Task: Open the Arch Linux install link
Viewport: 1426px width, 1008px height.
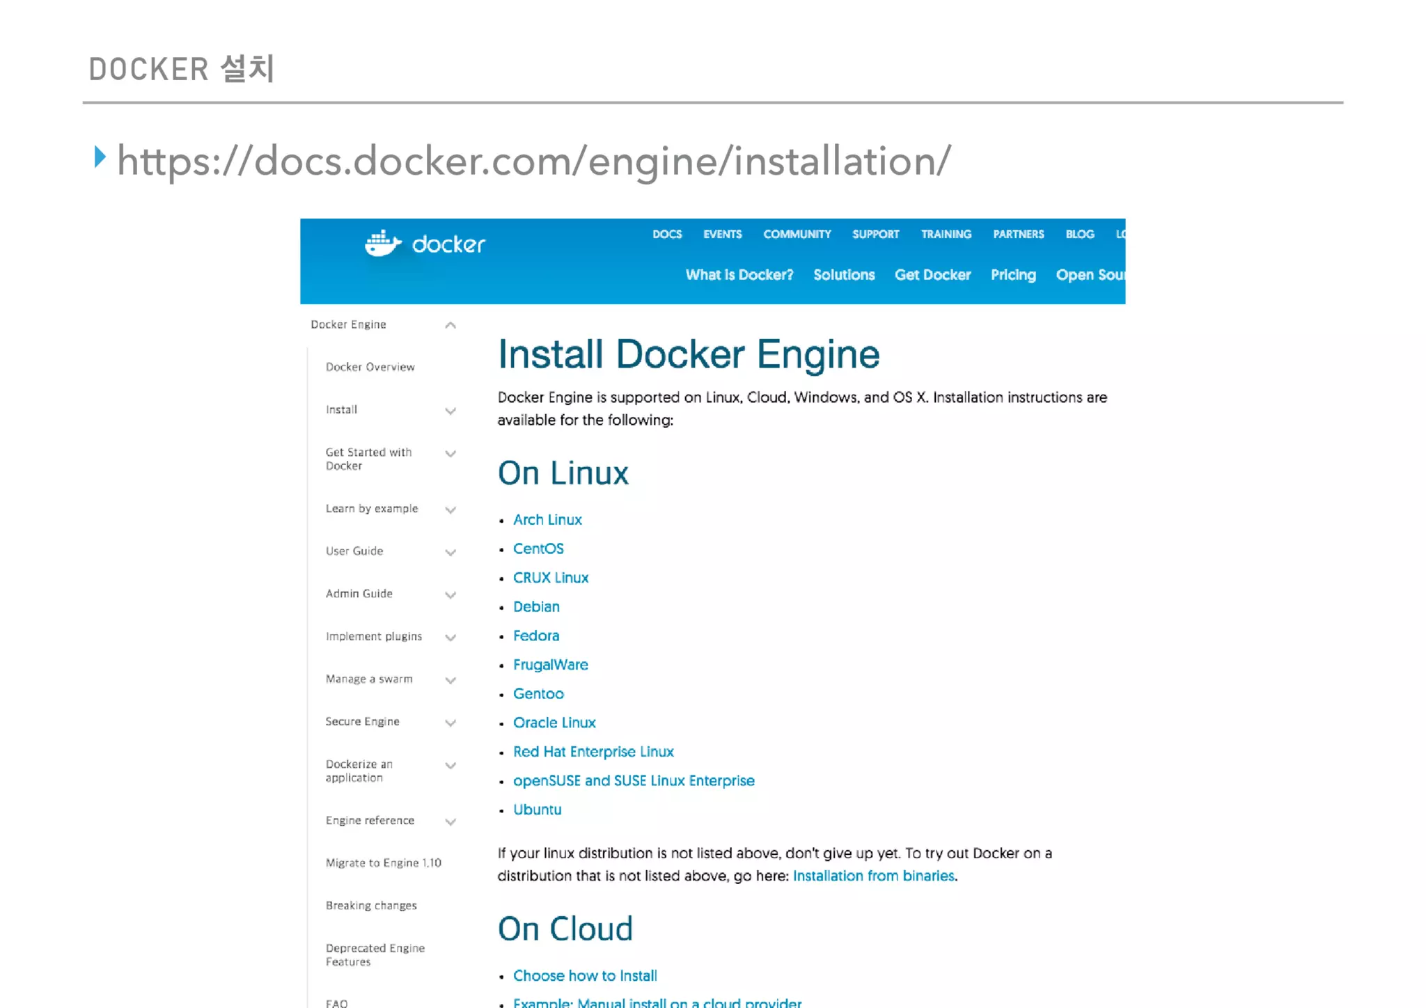Action: [547, 520]
